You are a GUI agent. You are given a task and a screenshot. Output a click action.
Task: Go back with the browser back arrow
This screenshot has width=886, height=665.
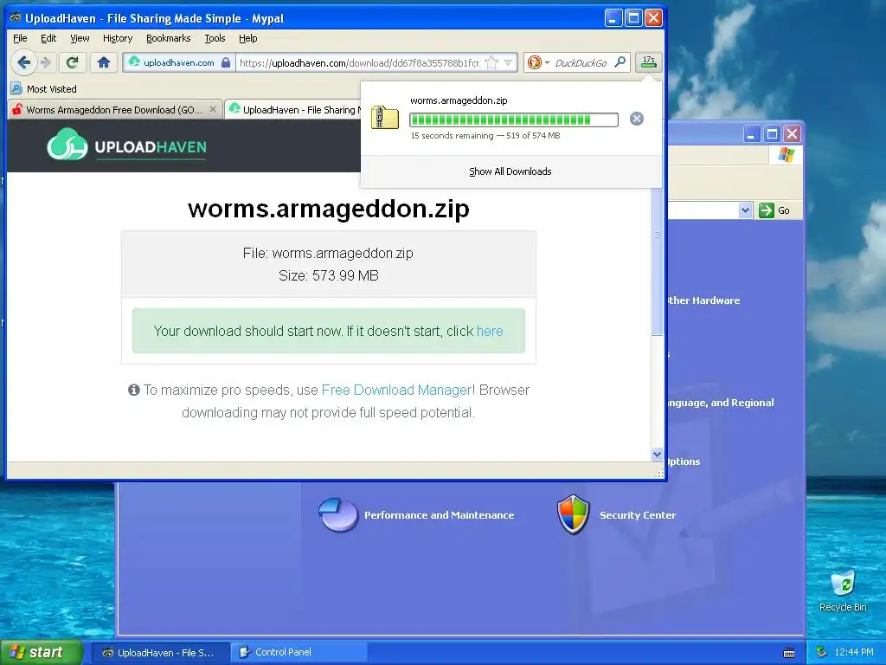pos(23,62)
